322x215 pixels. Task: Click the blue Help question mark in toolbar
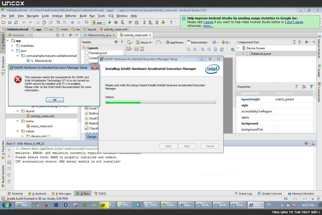[x=171, y=22]
